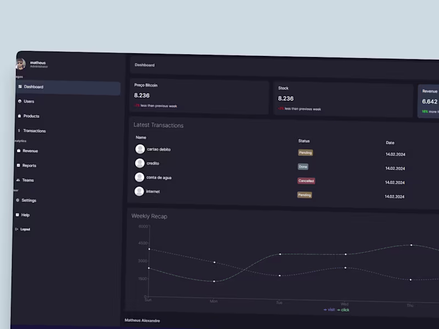Click matheus profile avatar photo
Viewport: 439px width, 329px height.
click(x=21, y=64)
